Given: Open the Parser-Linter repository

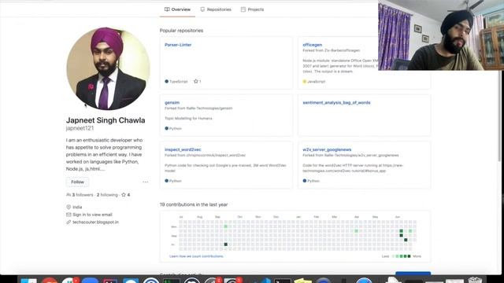Looking at the screenshot, I should click(178, 45).
